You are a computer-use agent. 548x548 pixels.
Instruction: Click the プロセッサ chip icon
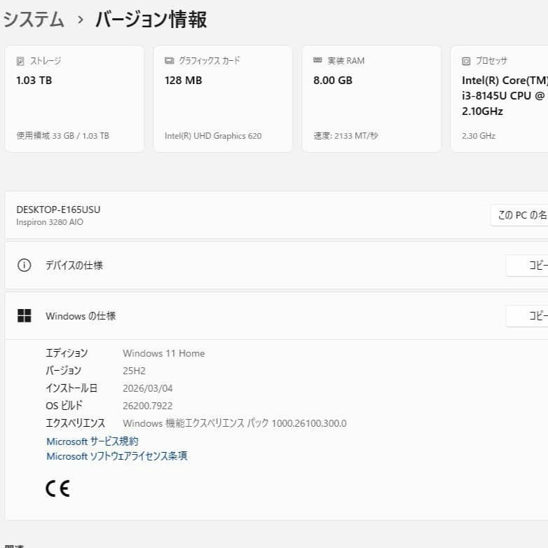click(466, 61)
